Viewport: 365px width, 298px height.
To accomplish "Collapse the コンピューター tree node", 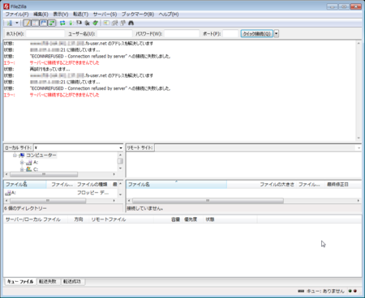I will (x=15, y=155).
